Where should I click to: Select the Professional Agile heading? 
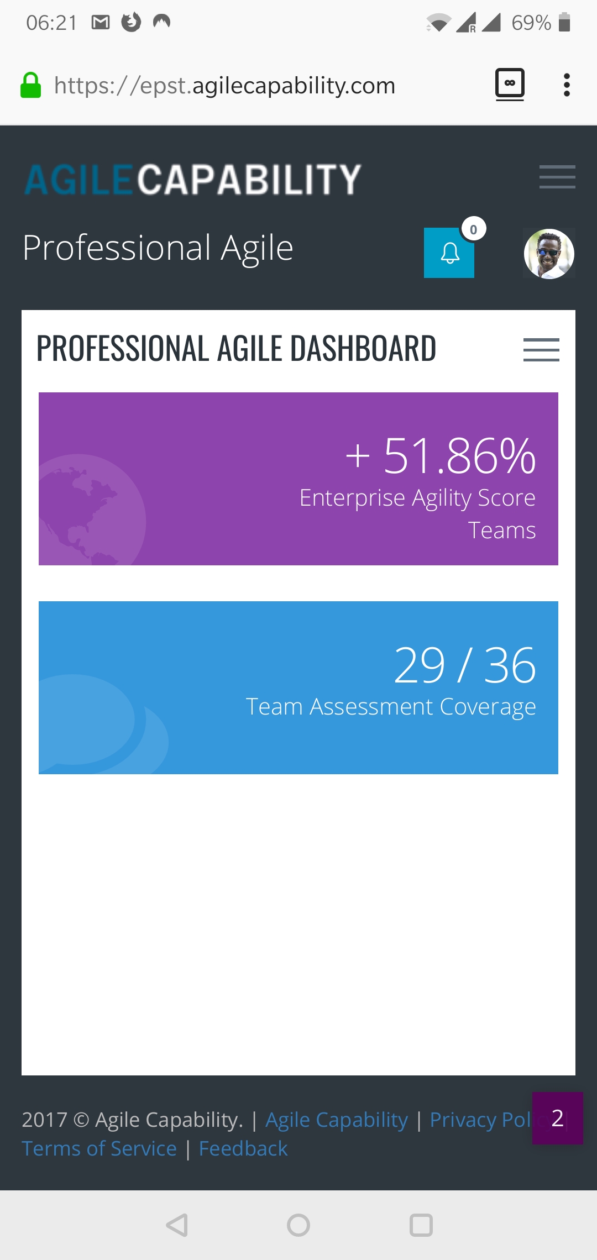[158, 248]
